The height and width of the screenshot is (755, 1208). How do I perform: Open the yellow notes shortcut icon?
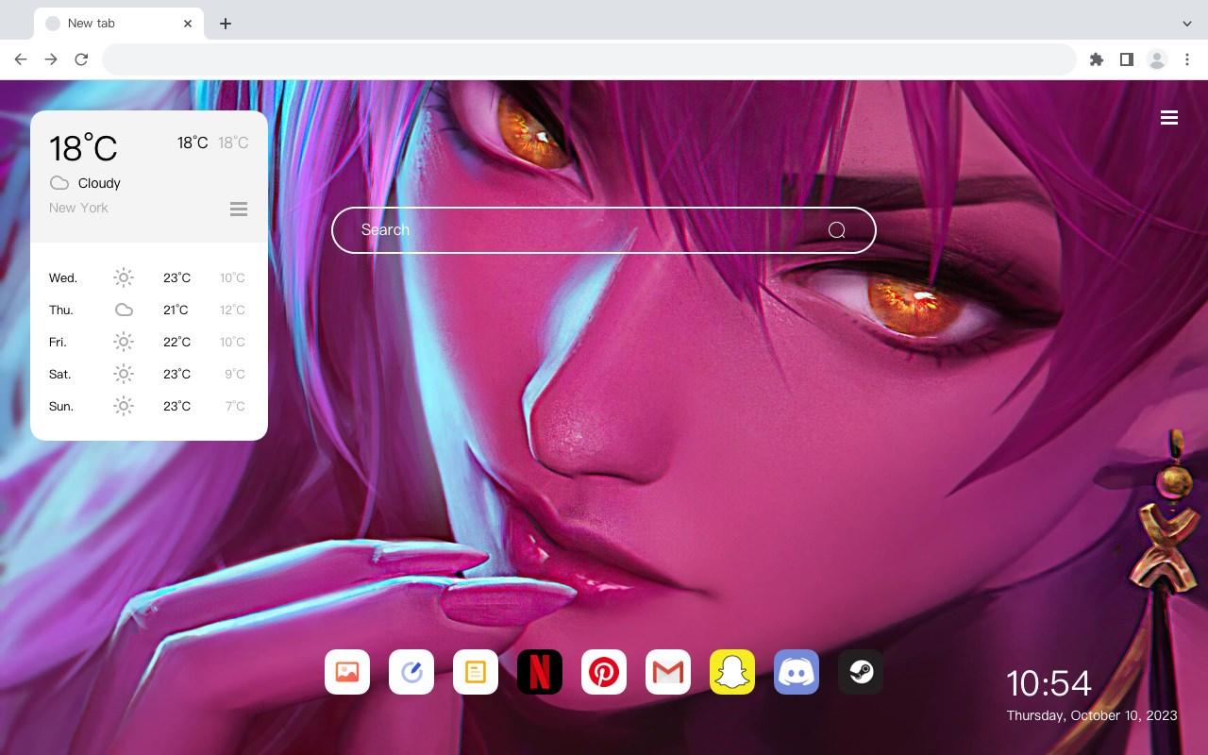[x=476, y=672]
